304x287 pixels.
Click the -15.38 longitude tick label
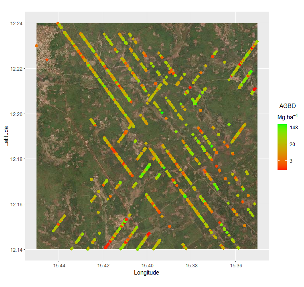point(191,265)
